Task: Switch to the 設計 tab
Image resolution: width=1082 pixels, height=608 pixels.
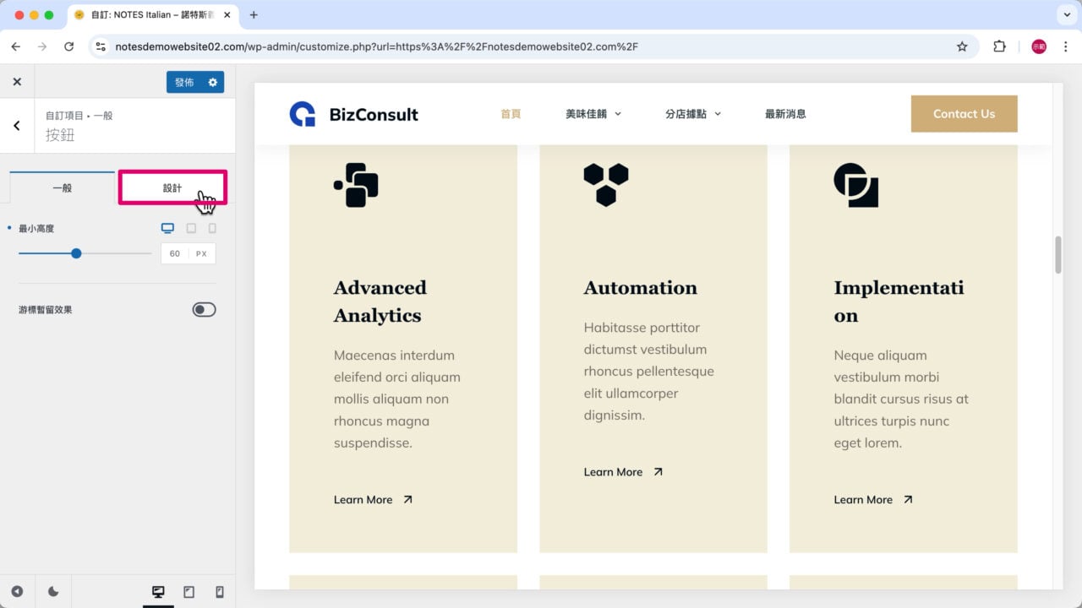Action: 172,187
